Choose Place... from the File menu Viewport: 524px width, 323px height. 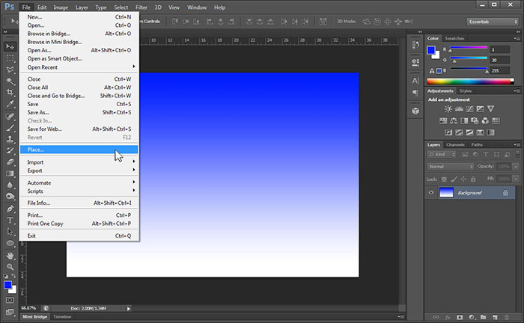(x=36, y=150)
